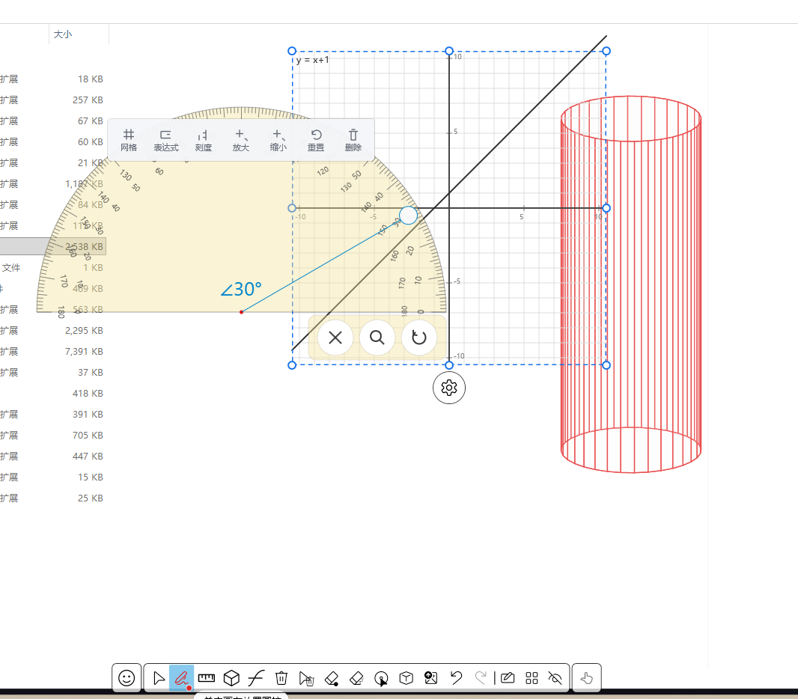This screenshot has height=699, width=798.
Task: Click the trash bin clear icon
Action: tap(281, 677)
